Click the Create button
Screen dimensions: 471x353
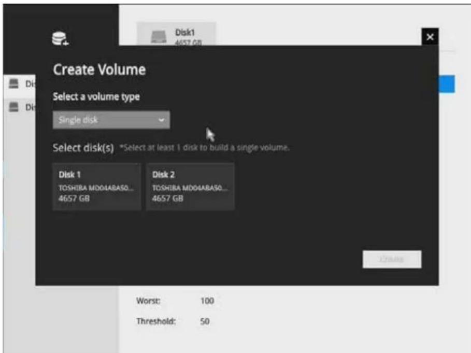coord(392,259)
